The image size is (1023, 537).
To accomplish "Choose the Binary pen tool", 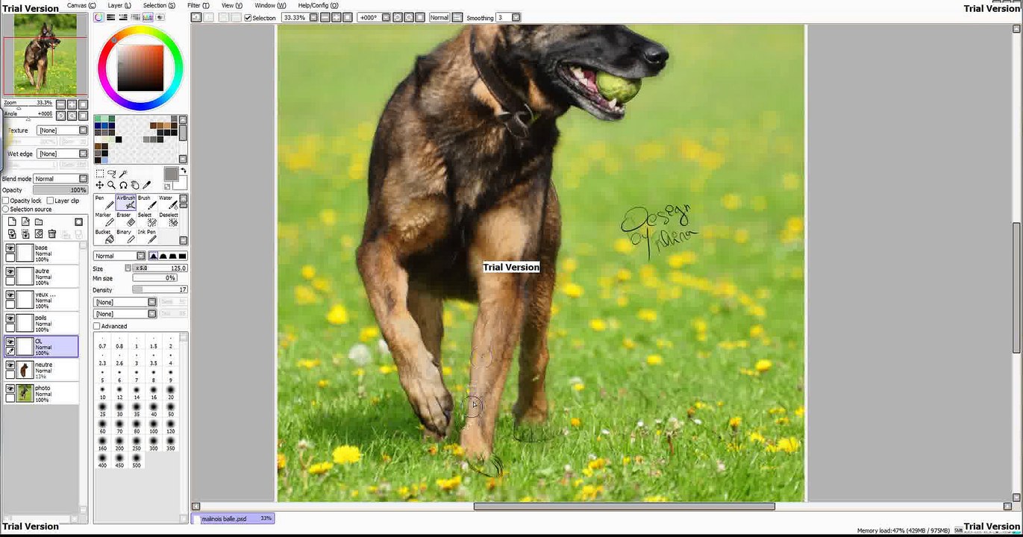I will [126, 236].
